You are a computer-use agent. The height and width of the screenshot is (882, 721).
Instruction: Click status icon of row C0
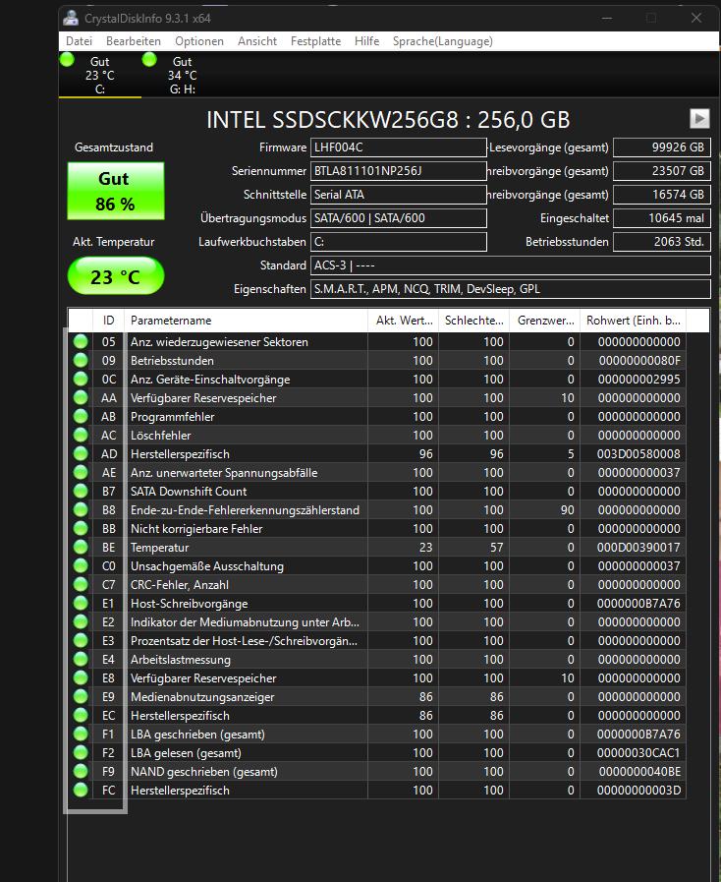[x=81, y=565]
